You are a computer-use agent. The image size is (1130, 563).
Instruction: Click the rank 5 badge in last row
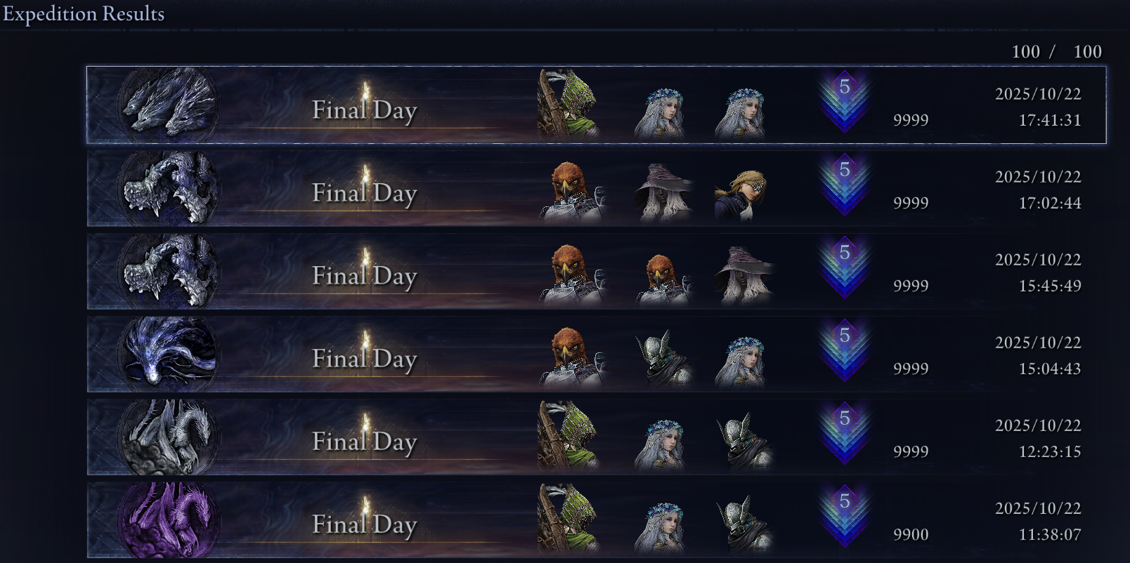click(845, 516)
